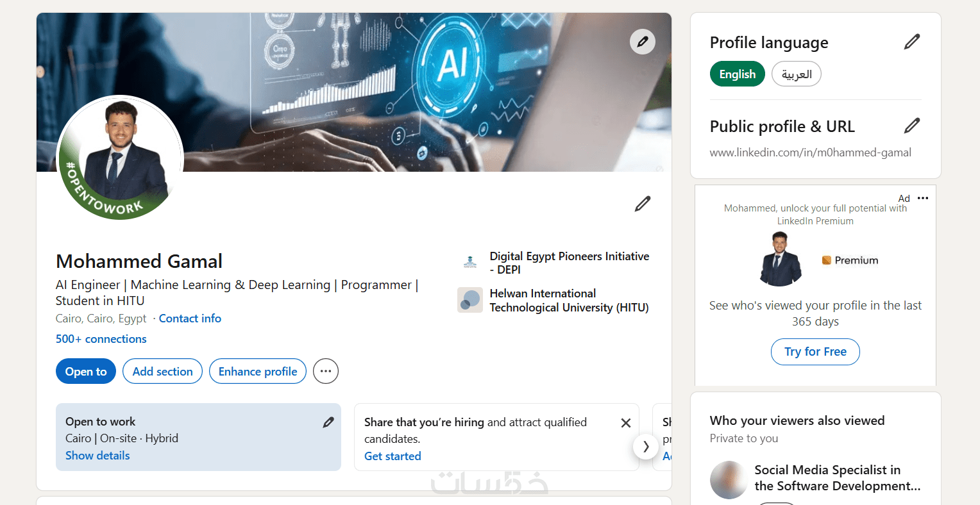Image resolution: width=980 pixels, height=505 pixels.
Task: Open ad options three-dot menu
Action: pos(923,198)
